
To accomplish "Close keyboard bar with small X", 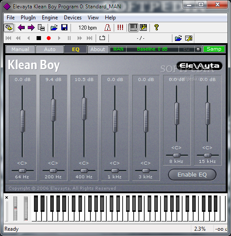I will coord(7,197).
